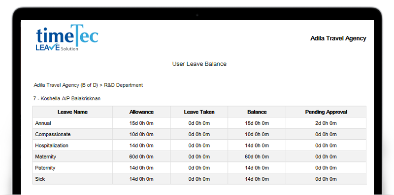Click the Balance column header
This screenshot has width=394, height=195.
(x=257, y=112)
